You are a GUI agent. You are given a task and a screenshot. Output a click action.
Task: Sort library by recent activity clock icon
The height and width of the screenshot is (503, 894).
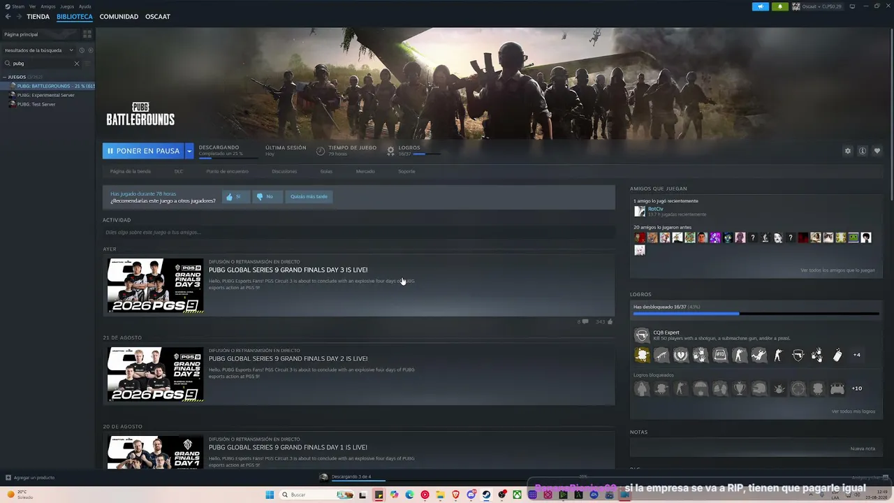click(82, 50)
